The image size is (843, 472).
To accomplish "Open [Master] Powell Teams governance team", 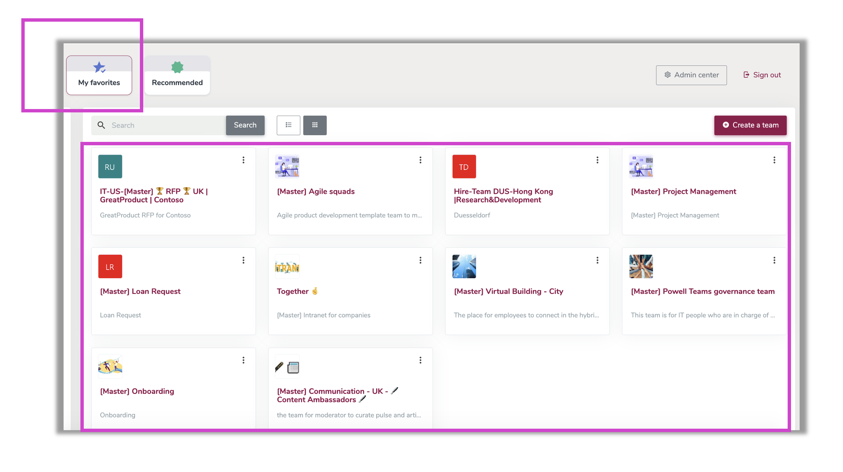I will pos(703,291).
